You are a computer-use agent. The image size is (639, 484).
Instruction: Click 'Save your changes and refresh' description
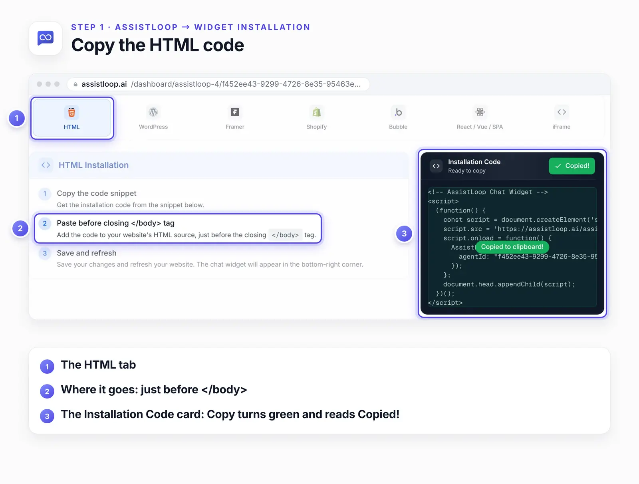[x=210, y=264]
